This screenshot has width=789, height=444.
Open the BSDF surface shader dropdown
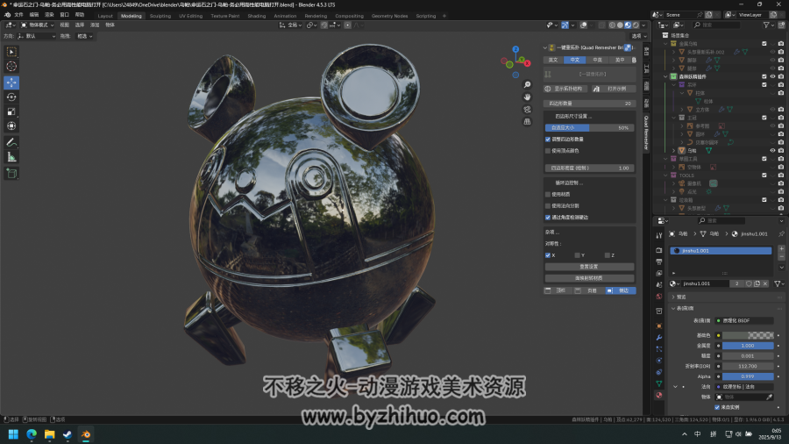744,320
